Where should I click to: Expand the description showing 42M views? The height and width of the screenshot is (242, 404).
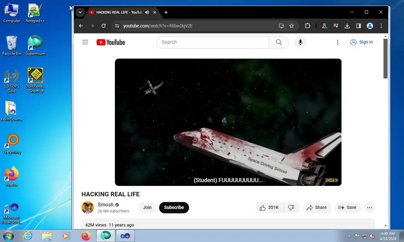pos(228,224)
